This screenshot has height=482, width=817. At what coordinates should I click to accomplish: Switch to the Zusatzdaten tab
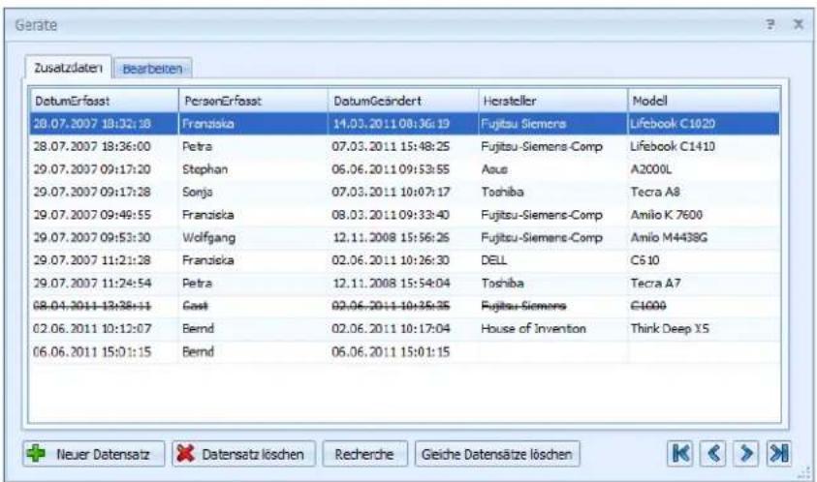pyautogui.click(x=68, y=68)
